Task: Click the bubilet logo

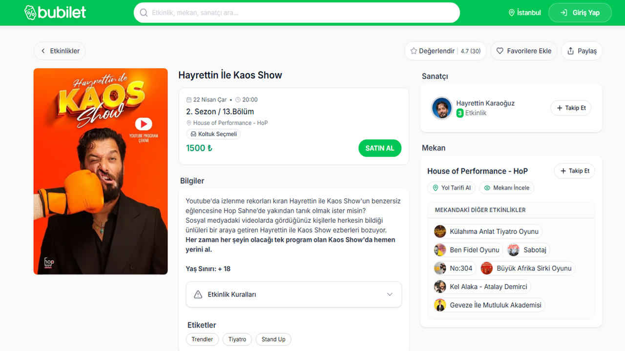Action: tap(55, 13)
